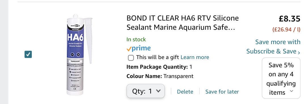Viewport: 305px width, 104px height.
Task: Open the BOND IT CLEAR HA6 product title
Action: [183, 23]
